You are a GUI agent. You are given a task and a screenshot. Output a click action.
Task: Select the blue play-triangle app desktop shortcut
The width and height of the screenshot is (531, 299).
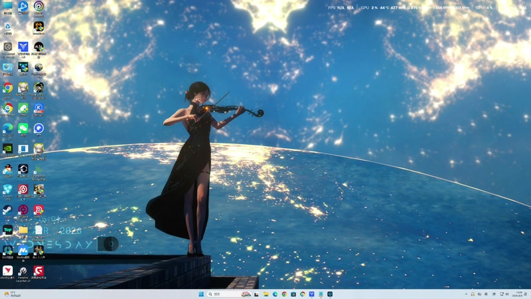click(23, 6)
